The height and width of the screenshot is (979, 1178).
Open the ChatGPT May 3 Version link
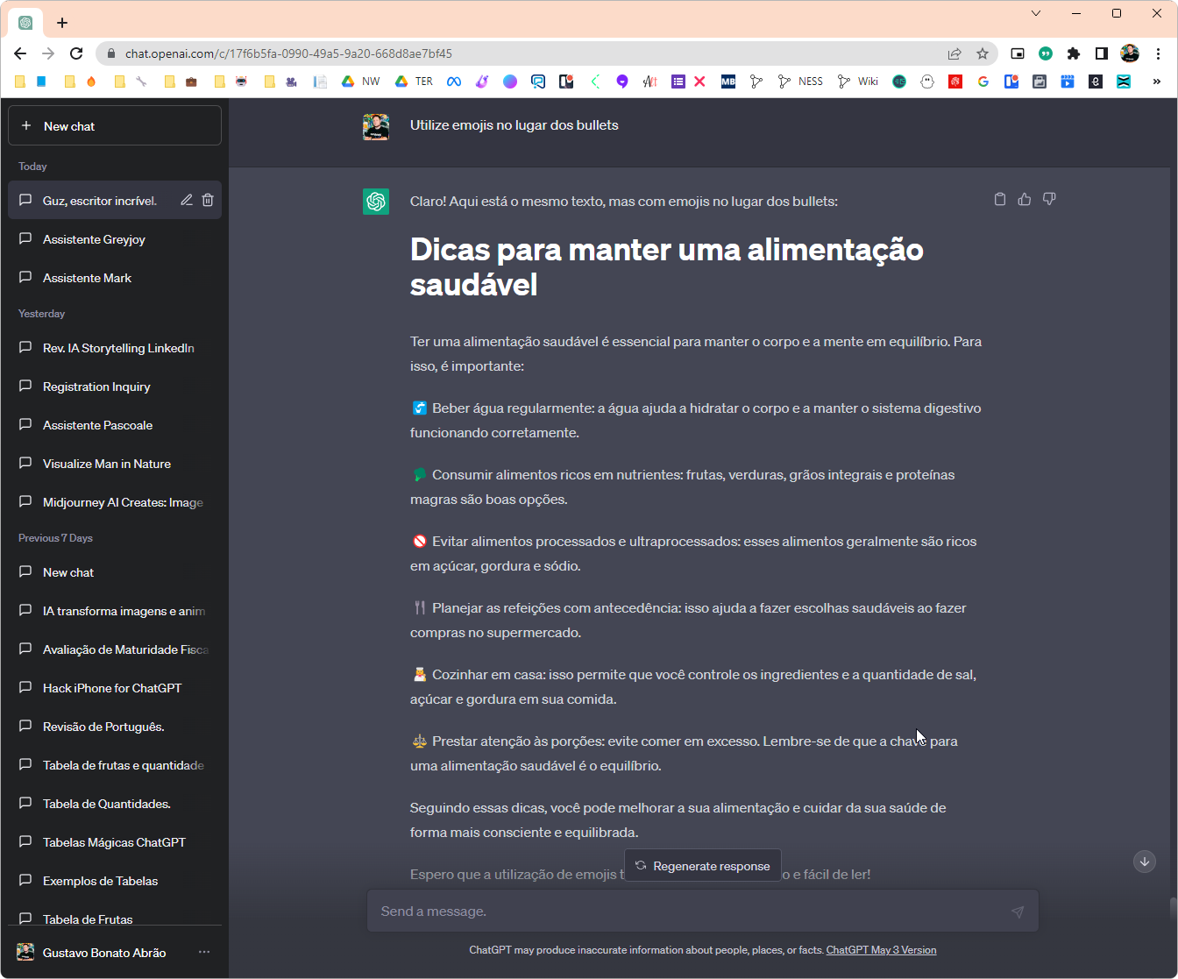881,950
